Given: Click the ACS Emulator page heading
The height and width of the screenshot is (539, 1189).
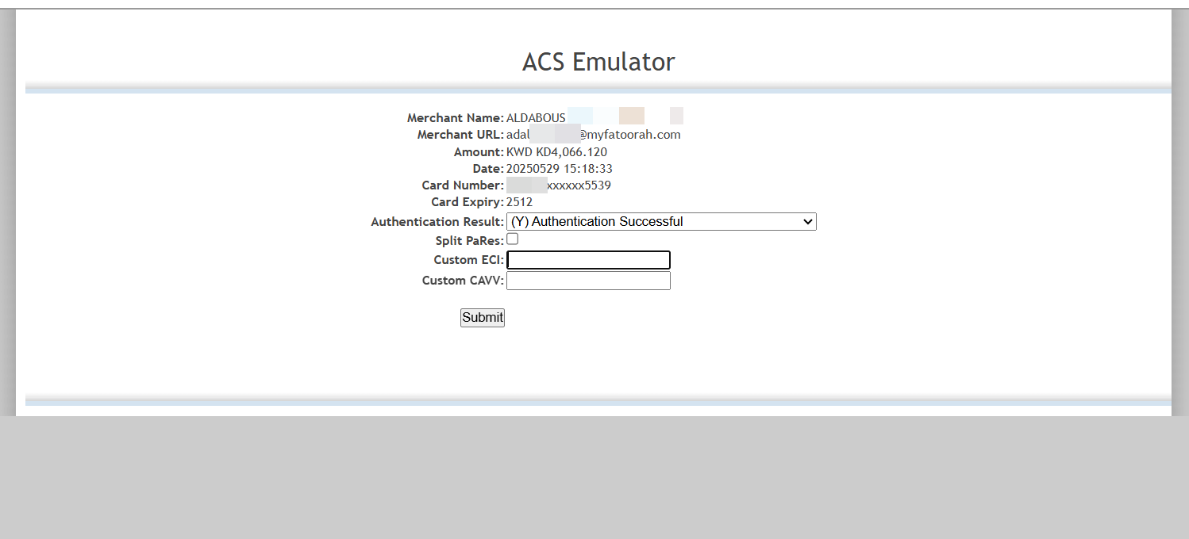Looking at the screenshot, I should pyautogui.click(x=598, y=62).
